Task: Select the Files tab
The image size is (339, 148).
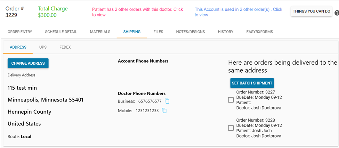Action: point(158,32)
